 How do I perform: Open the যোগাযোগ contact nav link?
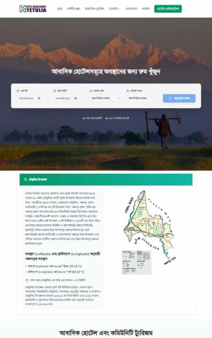click(132, 9)
